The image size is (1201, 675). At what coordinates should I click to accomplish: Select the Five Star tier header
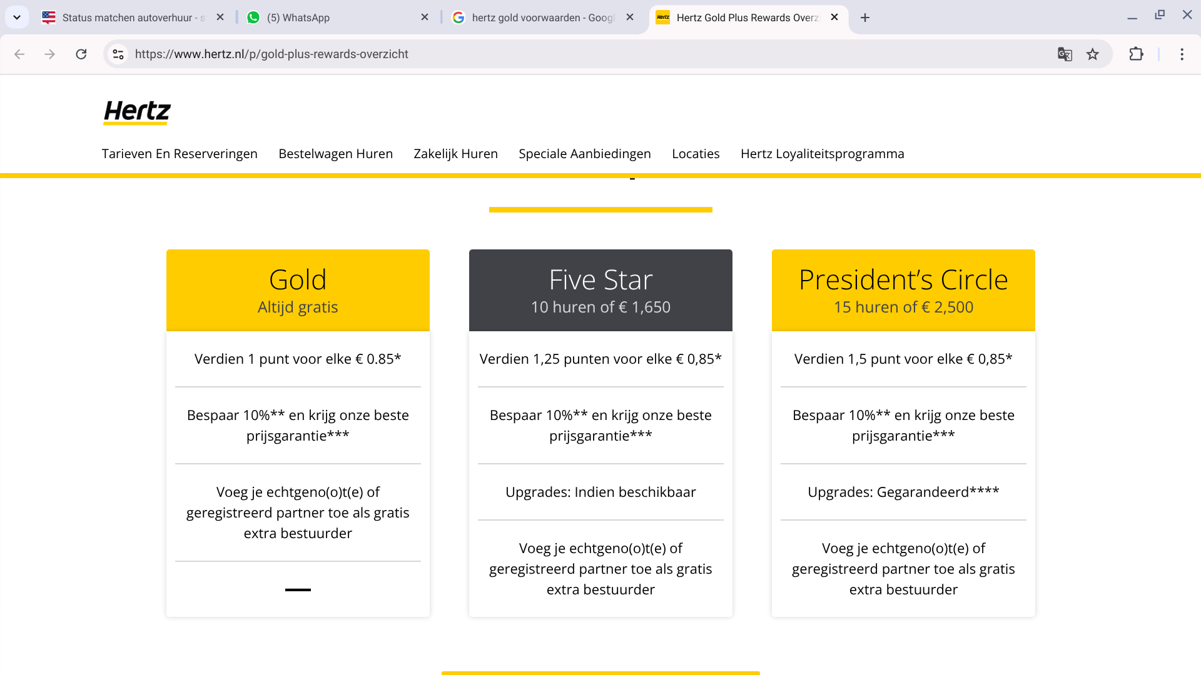(600, 290)
